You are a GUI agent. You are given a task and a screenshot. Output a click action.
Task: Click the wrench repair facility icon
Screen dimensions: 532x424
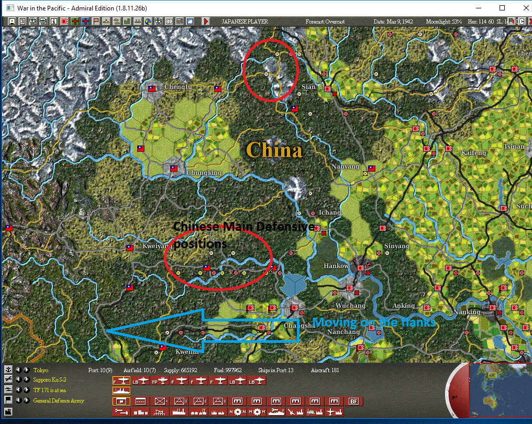pos(121,412)
